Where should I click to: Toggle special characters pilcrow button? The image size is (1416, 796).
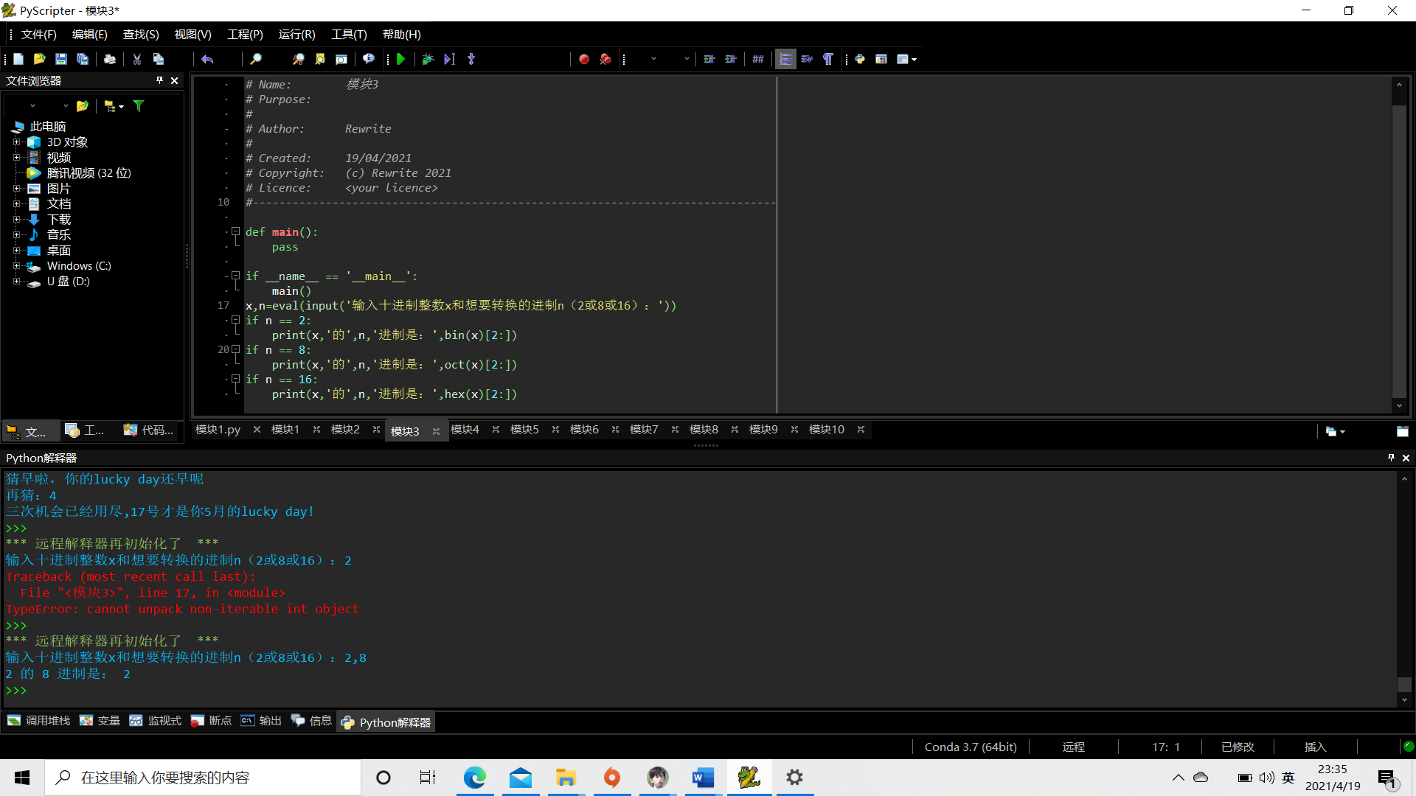coord(828,59)
